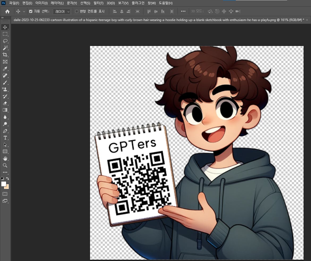Select the Clone Stamp tool
The height and width of the screenshot is (261, 311).
point(5,89)
